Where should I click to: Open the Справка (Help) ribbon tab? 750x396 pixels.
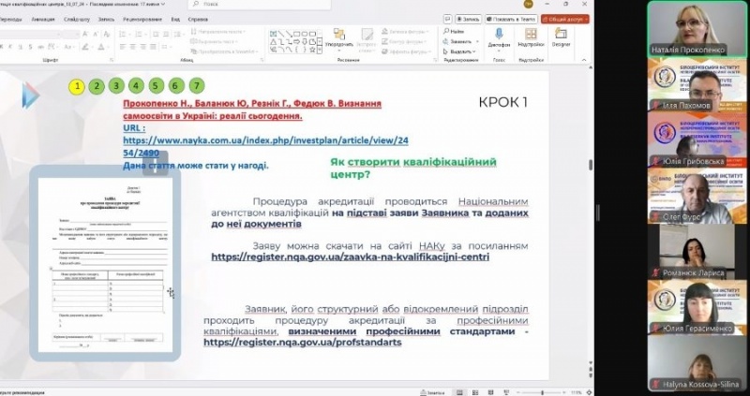pos(198,18)
